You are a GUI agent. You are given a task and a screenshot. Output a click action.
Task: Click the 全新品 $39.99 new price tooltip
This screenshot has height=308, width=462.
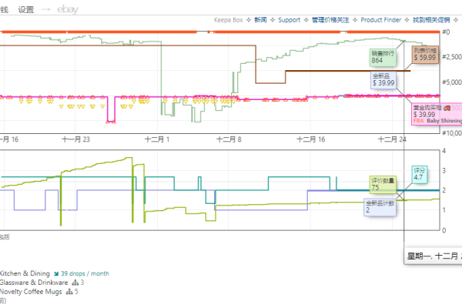(x=383, y=80)
